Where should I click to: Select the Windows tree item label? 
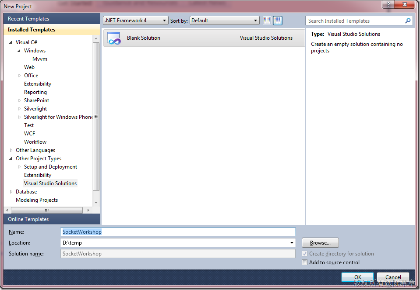point(35,51)
